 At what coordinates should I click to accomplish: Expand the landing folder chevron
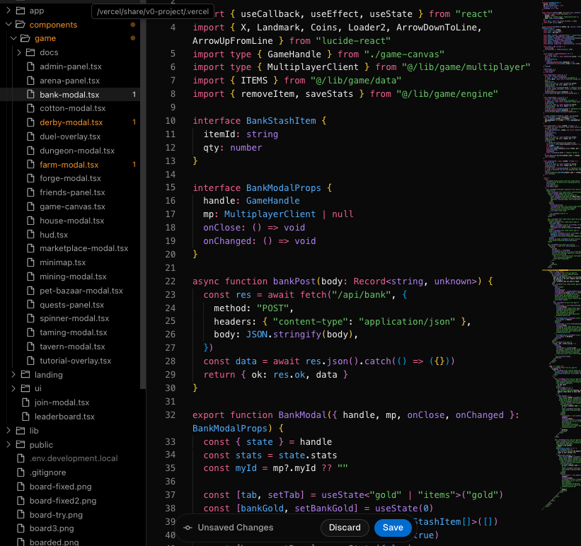pos(13,375)
